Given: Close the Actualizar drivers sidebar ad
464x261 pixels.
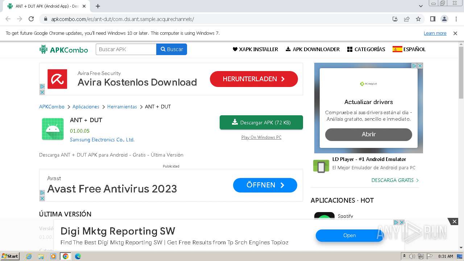Looking at the screenshot, I should 420,66.
